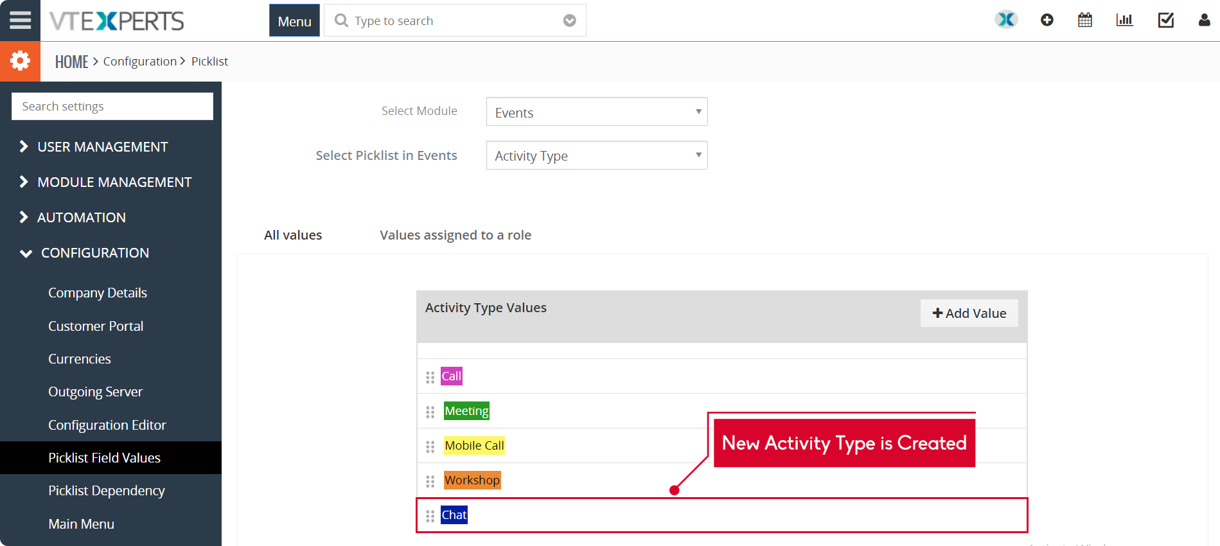Expand the search box dropdown arrow
Viewport: 1220px width, 546px height.
569,21
